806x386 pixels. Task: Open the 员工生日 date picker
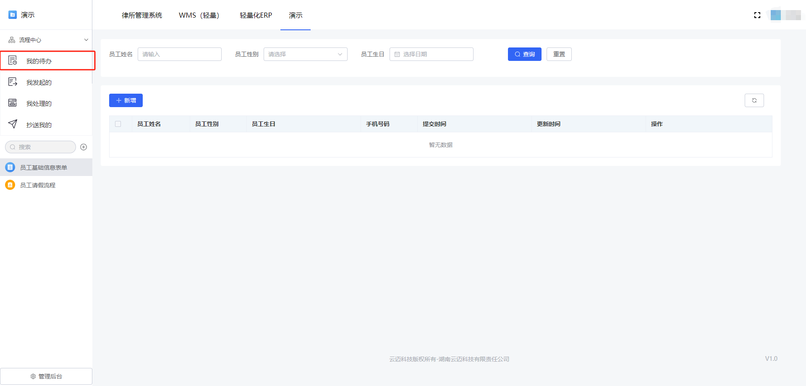pyautogui.click(x=431, y=54)
